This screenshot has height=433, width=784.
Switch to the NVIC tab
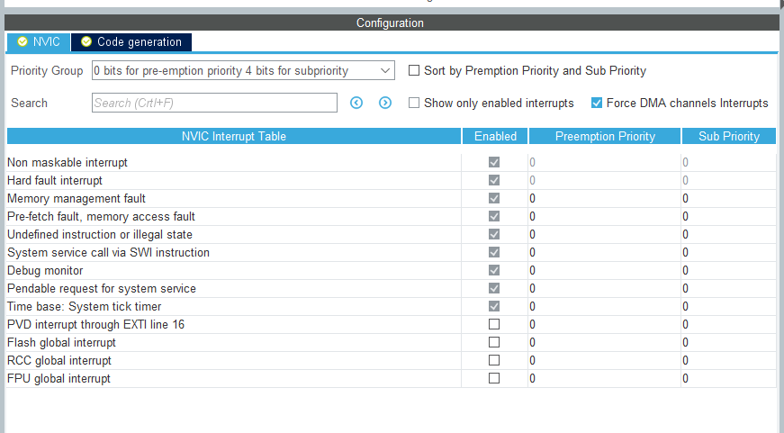39,42
